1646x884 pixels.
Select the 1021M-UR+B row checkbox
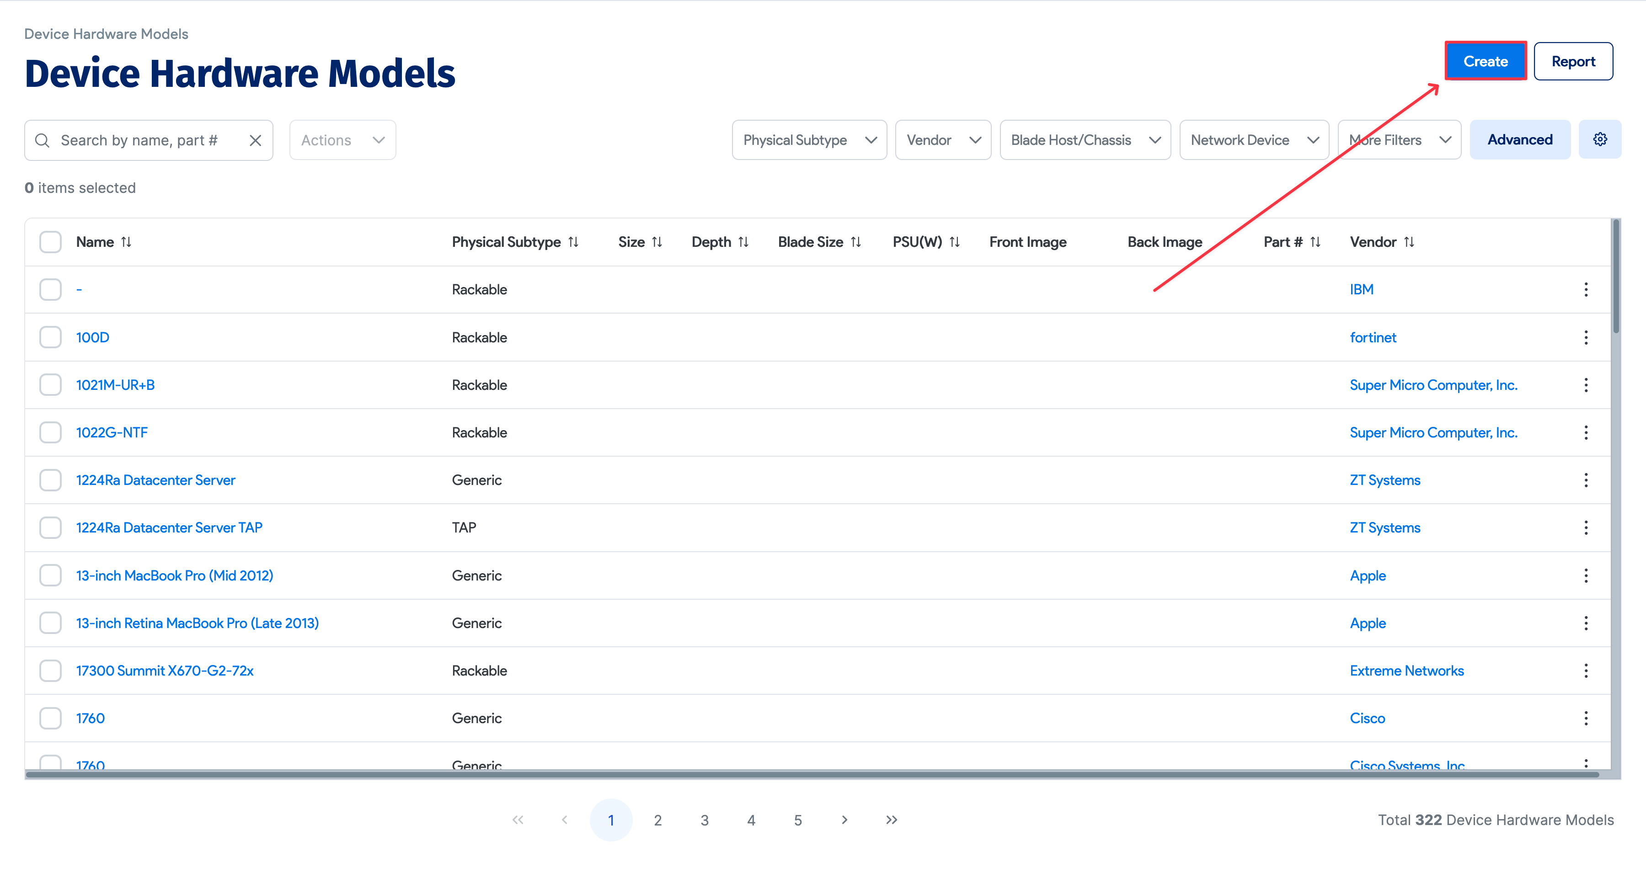pyautogui.click(x=50, y=384)
